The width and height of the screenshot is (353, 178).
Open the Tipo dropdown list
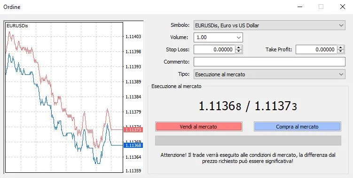coord(341,74)
